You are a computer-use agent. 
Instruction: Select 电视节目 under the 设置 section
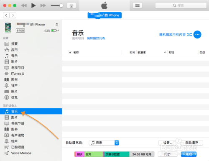tap(31, 68)
